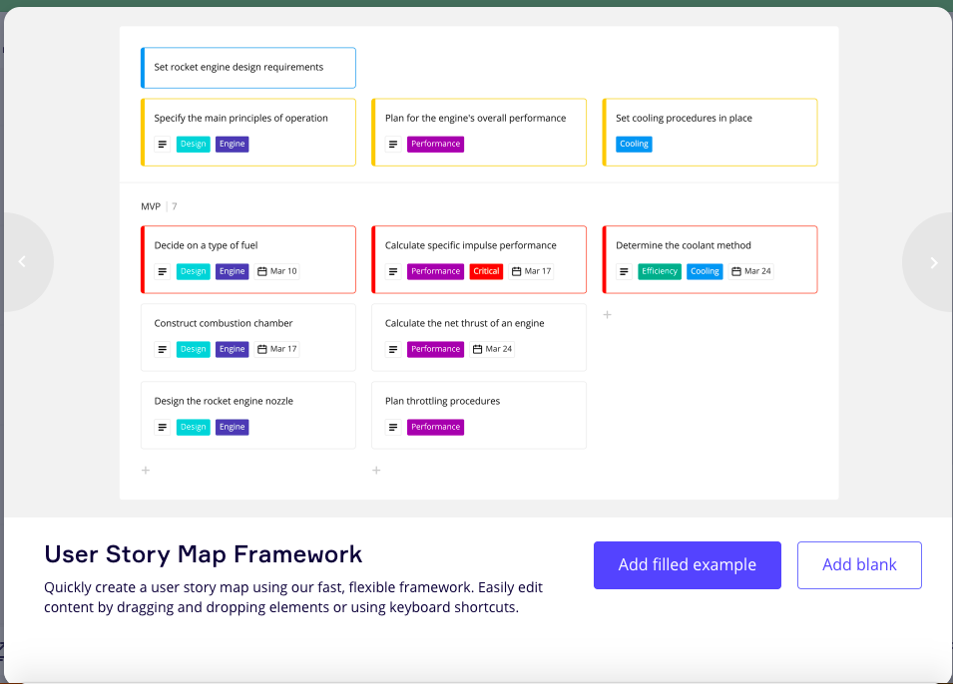The image size is (953, 684).
Task: Go to the next template preview arrow
Action: click(933, 262)
